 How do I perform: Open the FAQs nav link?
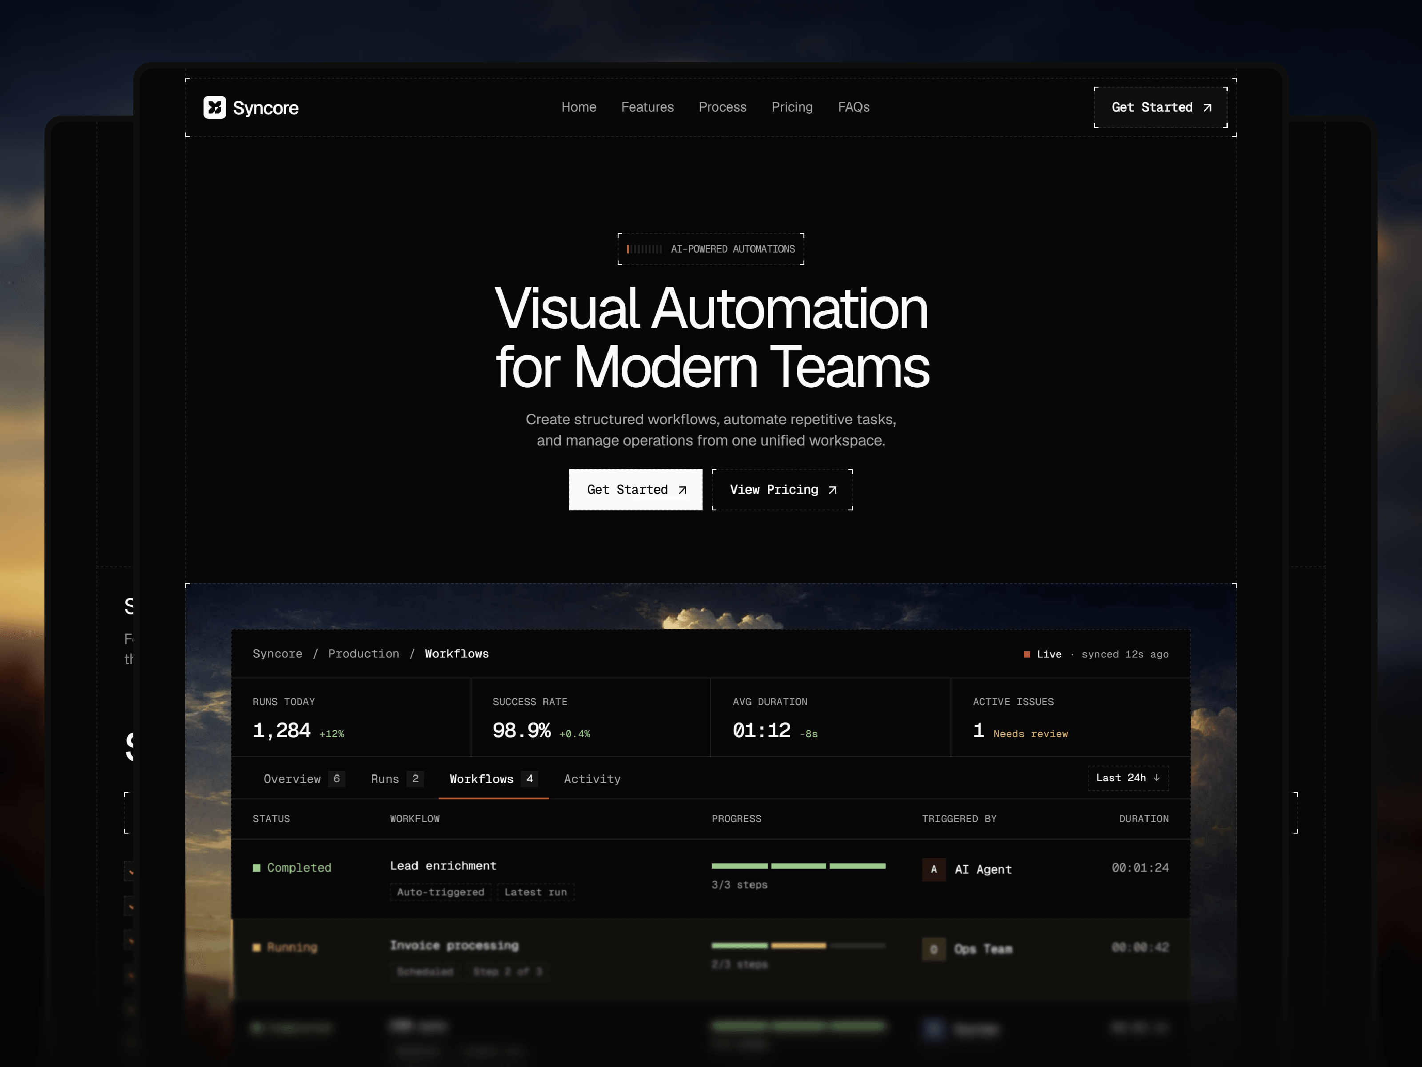(x=854, y=108)
